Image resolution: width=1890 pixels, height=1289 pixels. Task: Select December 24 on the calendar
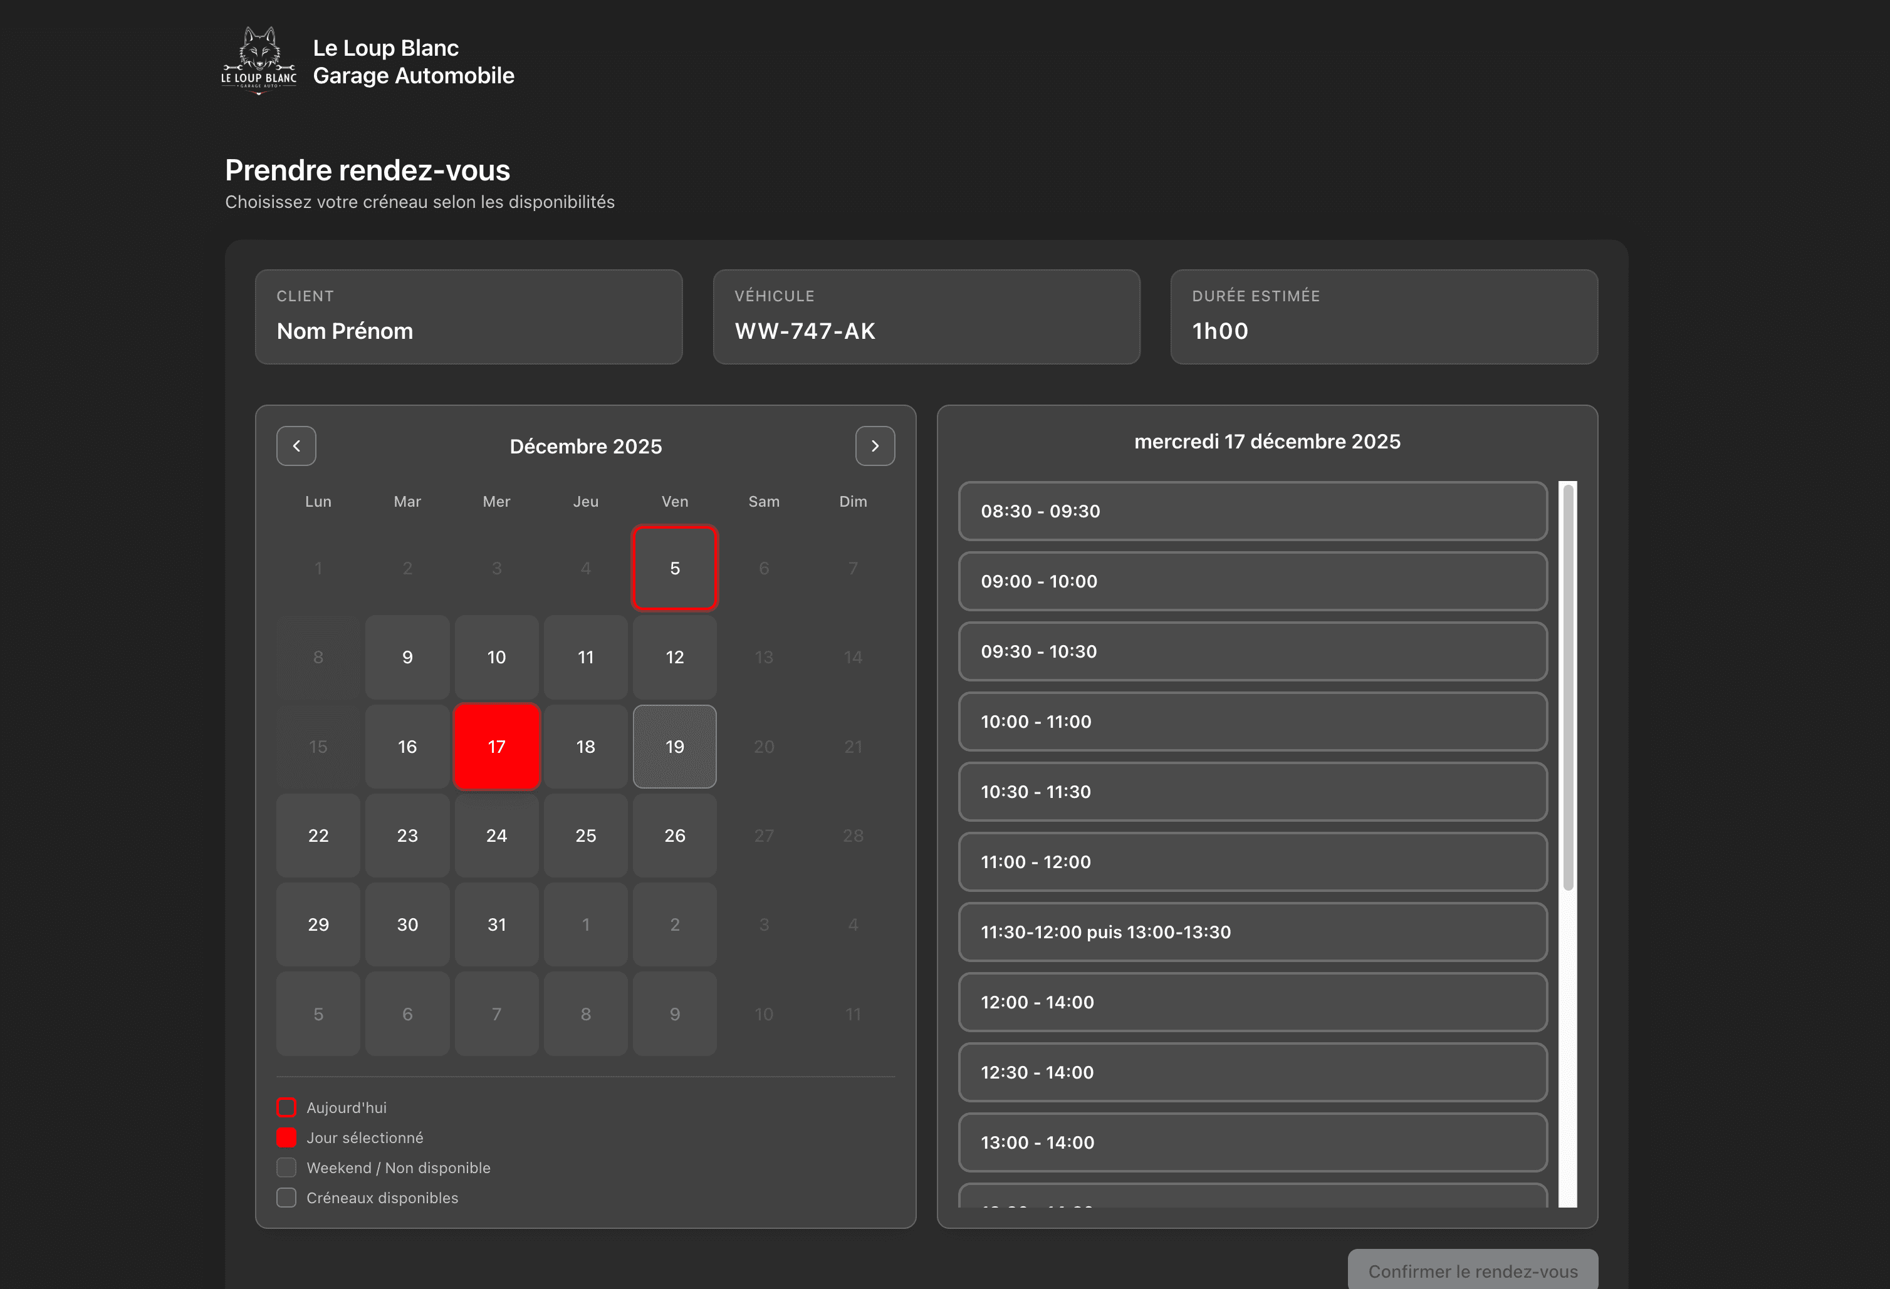pyautogui.click(x=496, y=836)
